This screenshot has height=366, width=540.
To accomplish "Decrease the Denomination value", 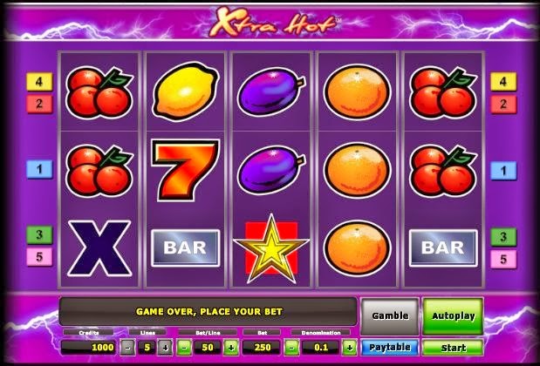I will click(291, 348).
